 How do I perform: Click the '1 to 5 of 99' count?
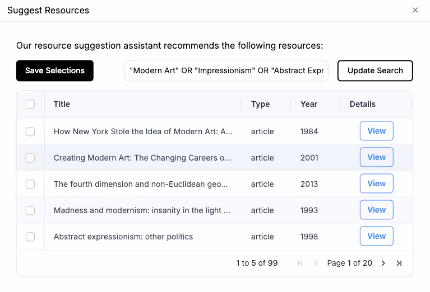(257, 263)
